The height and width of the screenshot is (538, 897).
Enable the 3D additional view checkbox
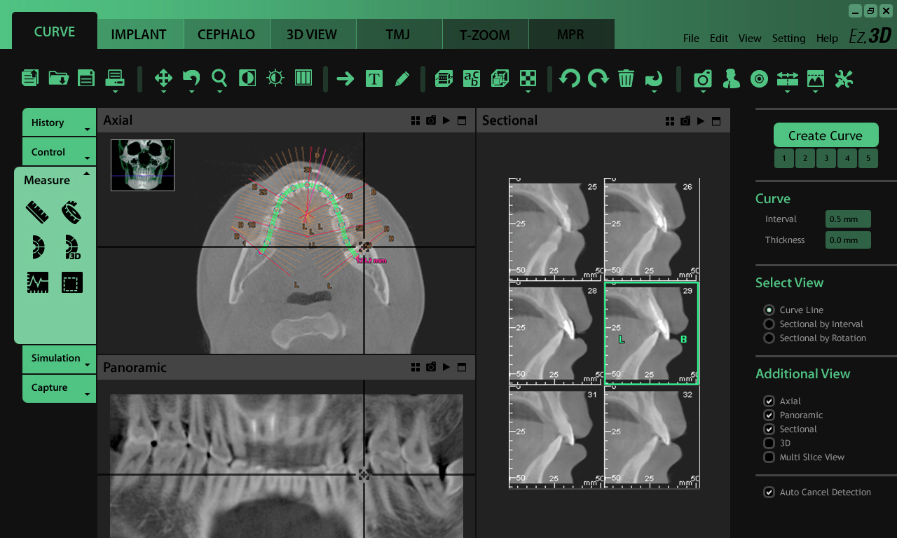(769, 443)
